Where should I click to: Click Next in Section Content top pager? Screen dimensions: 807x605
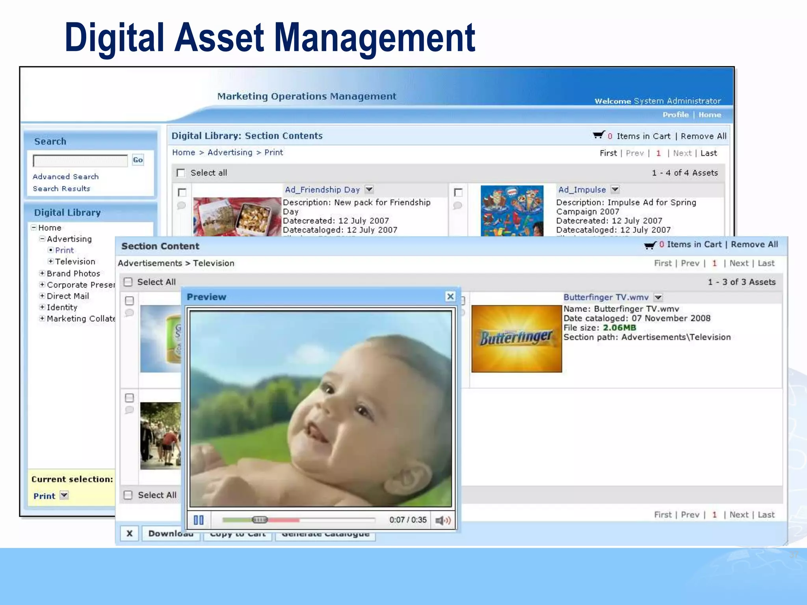(x=738, y=263)
